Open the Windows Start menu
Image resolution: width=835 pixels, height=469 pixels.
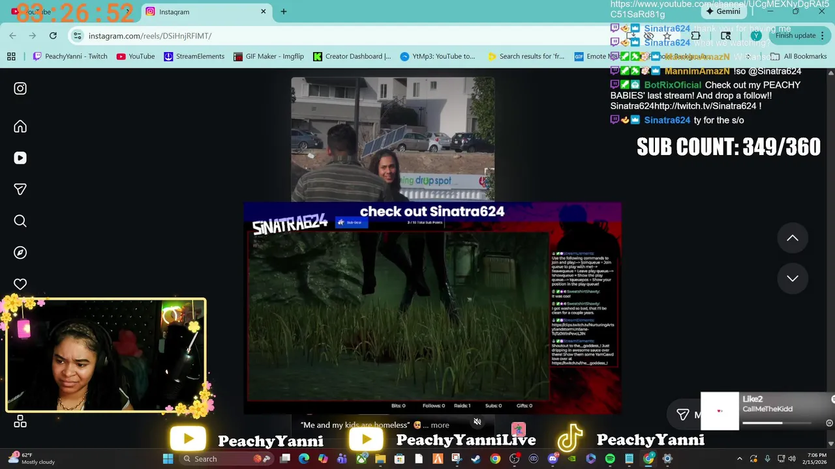click(x=168, y=459)
